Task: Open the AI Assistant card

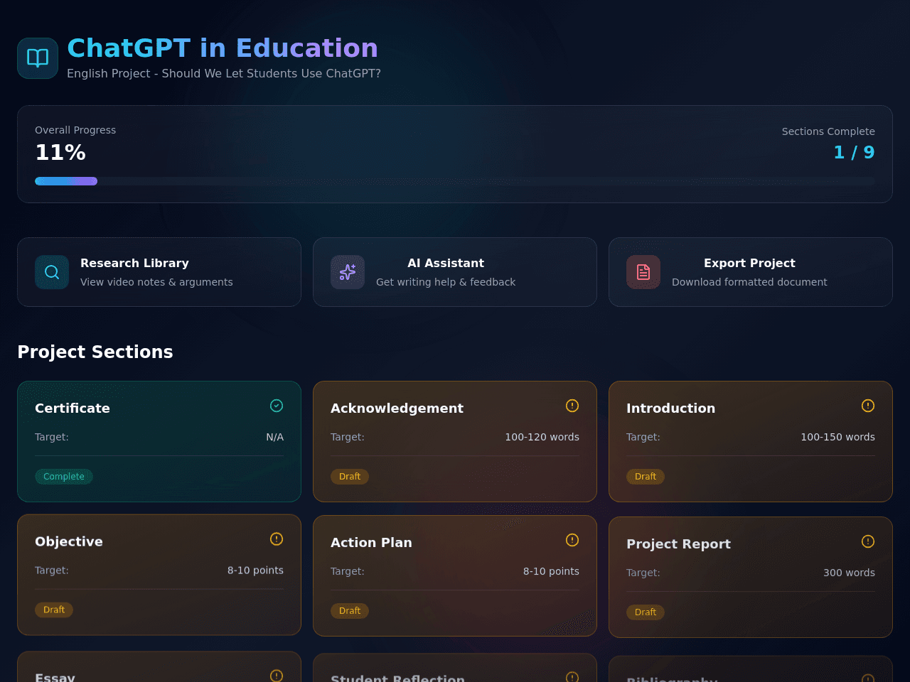Action: coord(455,272)
